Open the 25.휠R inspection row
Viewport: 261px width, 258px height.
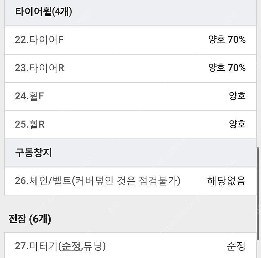point(130,125)
